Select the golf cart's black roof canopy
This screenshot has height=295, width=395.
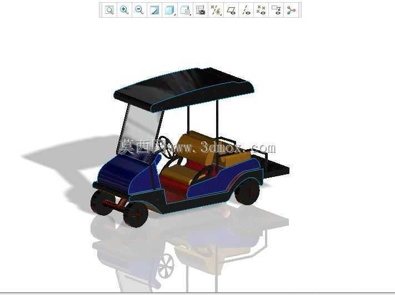click(183, 88)
